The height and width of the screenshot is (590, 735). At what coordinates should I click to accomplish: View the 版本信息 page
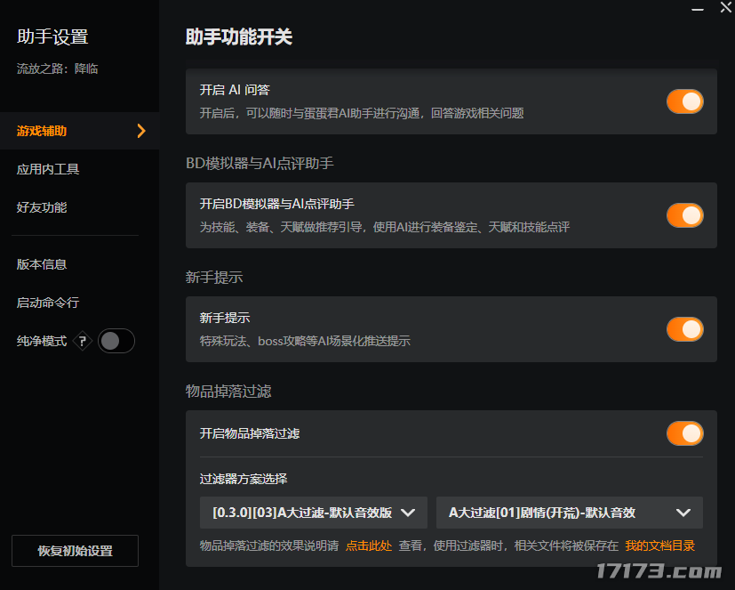[x=42, y=264]
